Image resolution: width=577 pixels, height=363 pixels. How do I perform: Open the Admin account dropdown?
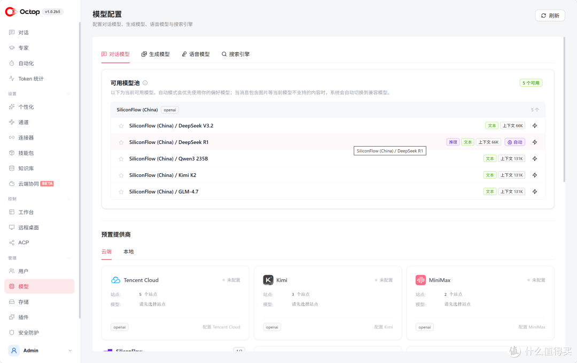click(x=40, y=351)
